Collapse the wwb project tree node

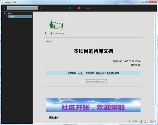(x=4, y=13)
